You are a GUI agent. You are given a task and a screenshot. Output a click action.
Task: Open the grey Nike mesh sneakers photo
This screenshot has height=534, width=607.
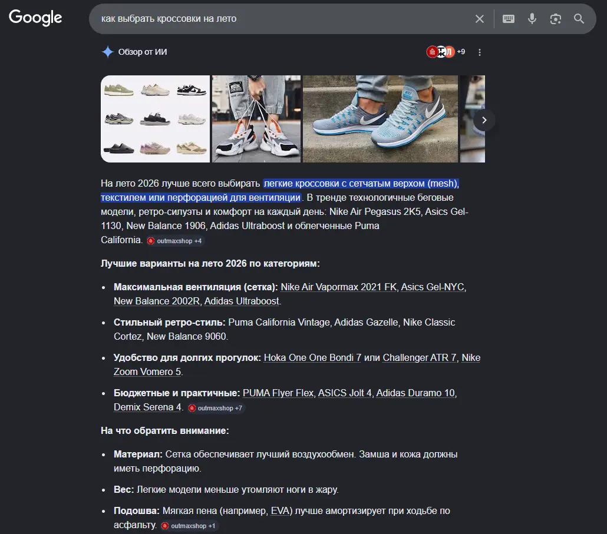tap(380, 119)
